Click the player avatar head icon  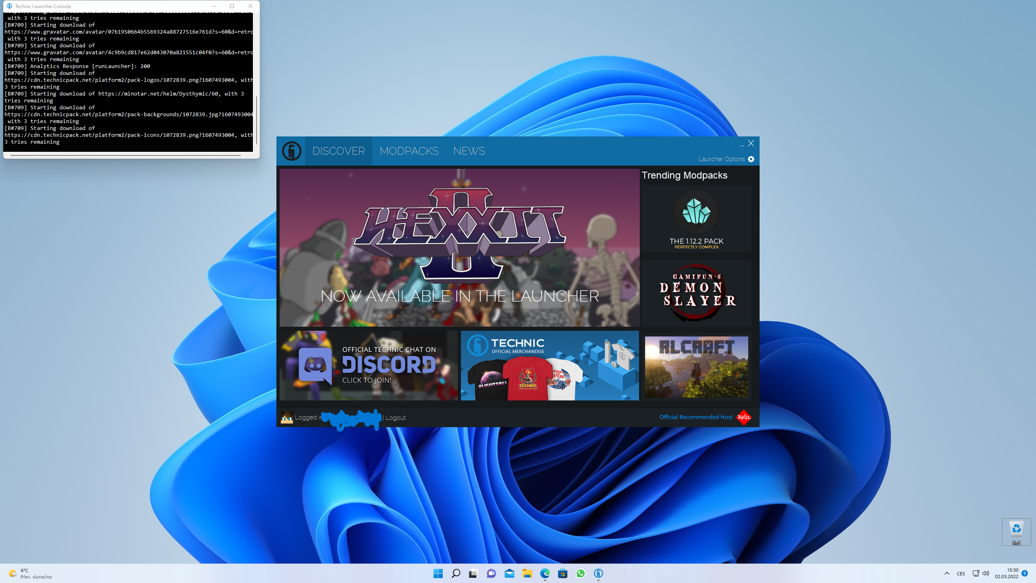click(287, 417)
